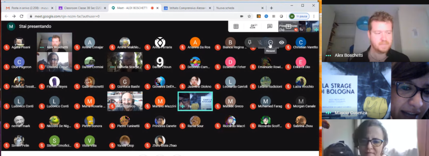
Task: Bookmark this page with the star icon
Action: coord(249,16)
